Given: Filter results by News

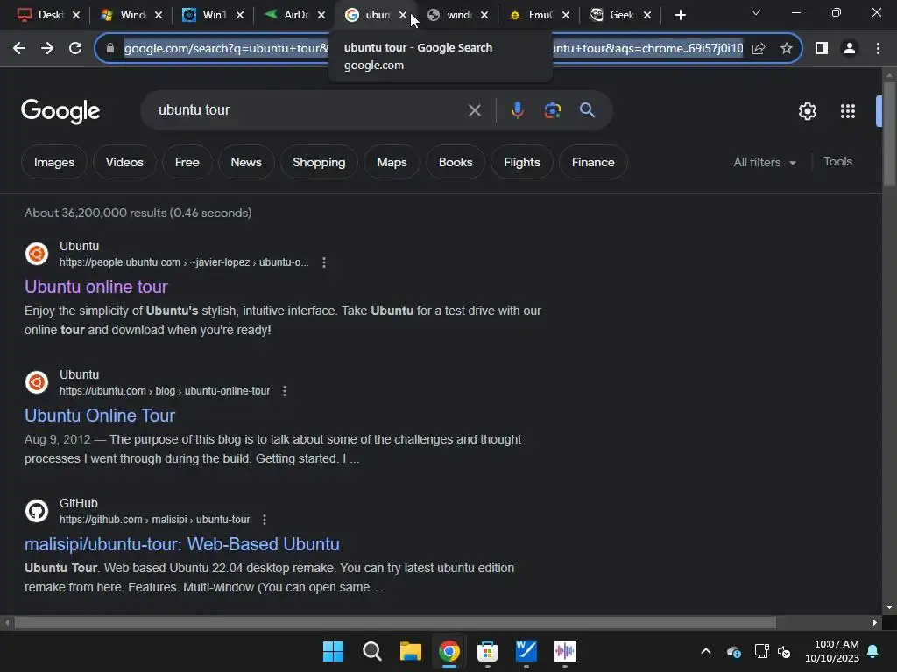Looking at the screenshot, I should coord(246,162).
